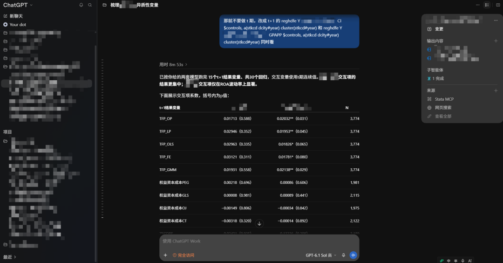Click the 输出内容 section label
The image size is (503, 263).
pyautogui.click(x=435, y=41)
